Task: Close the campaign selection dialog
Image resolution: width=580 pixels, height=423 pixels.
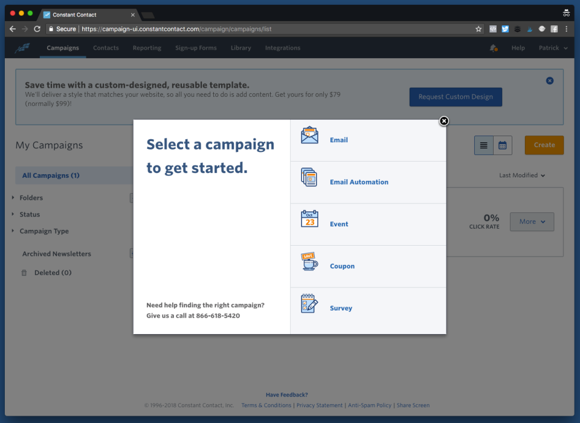Action: (444, 121)
